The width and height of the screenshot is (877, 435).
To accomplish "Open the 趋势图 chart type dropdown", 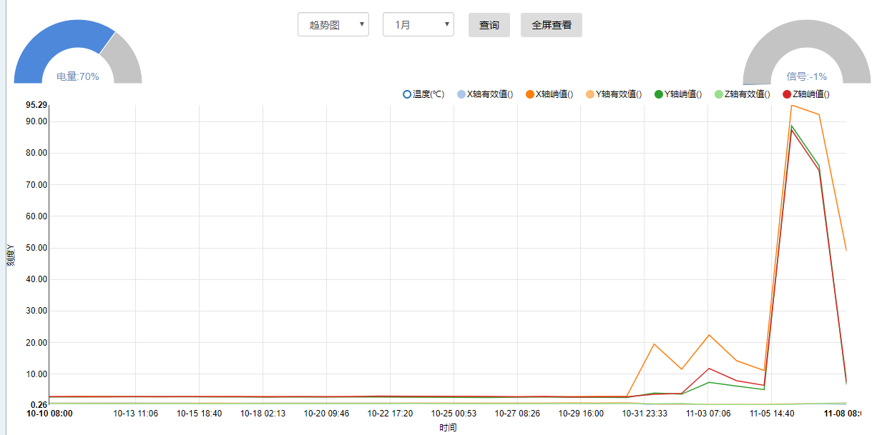I will coord(333,24).
